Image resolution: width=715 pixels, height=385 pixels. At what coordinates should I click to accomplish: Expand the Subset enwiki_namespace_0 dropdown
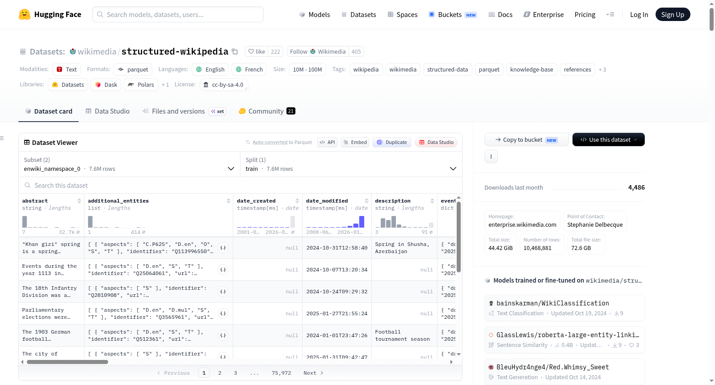(129, 164)
